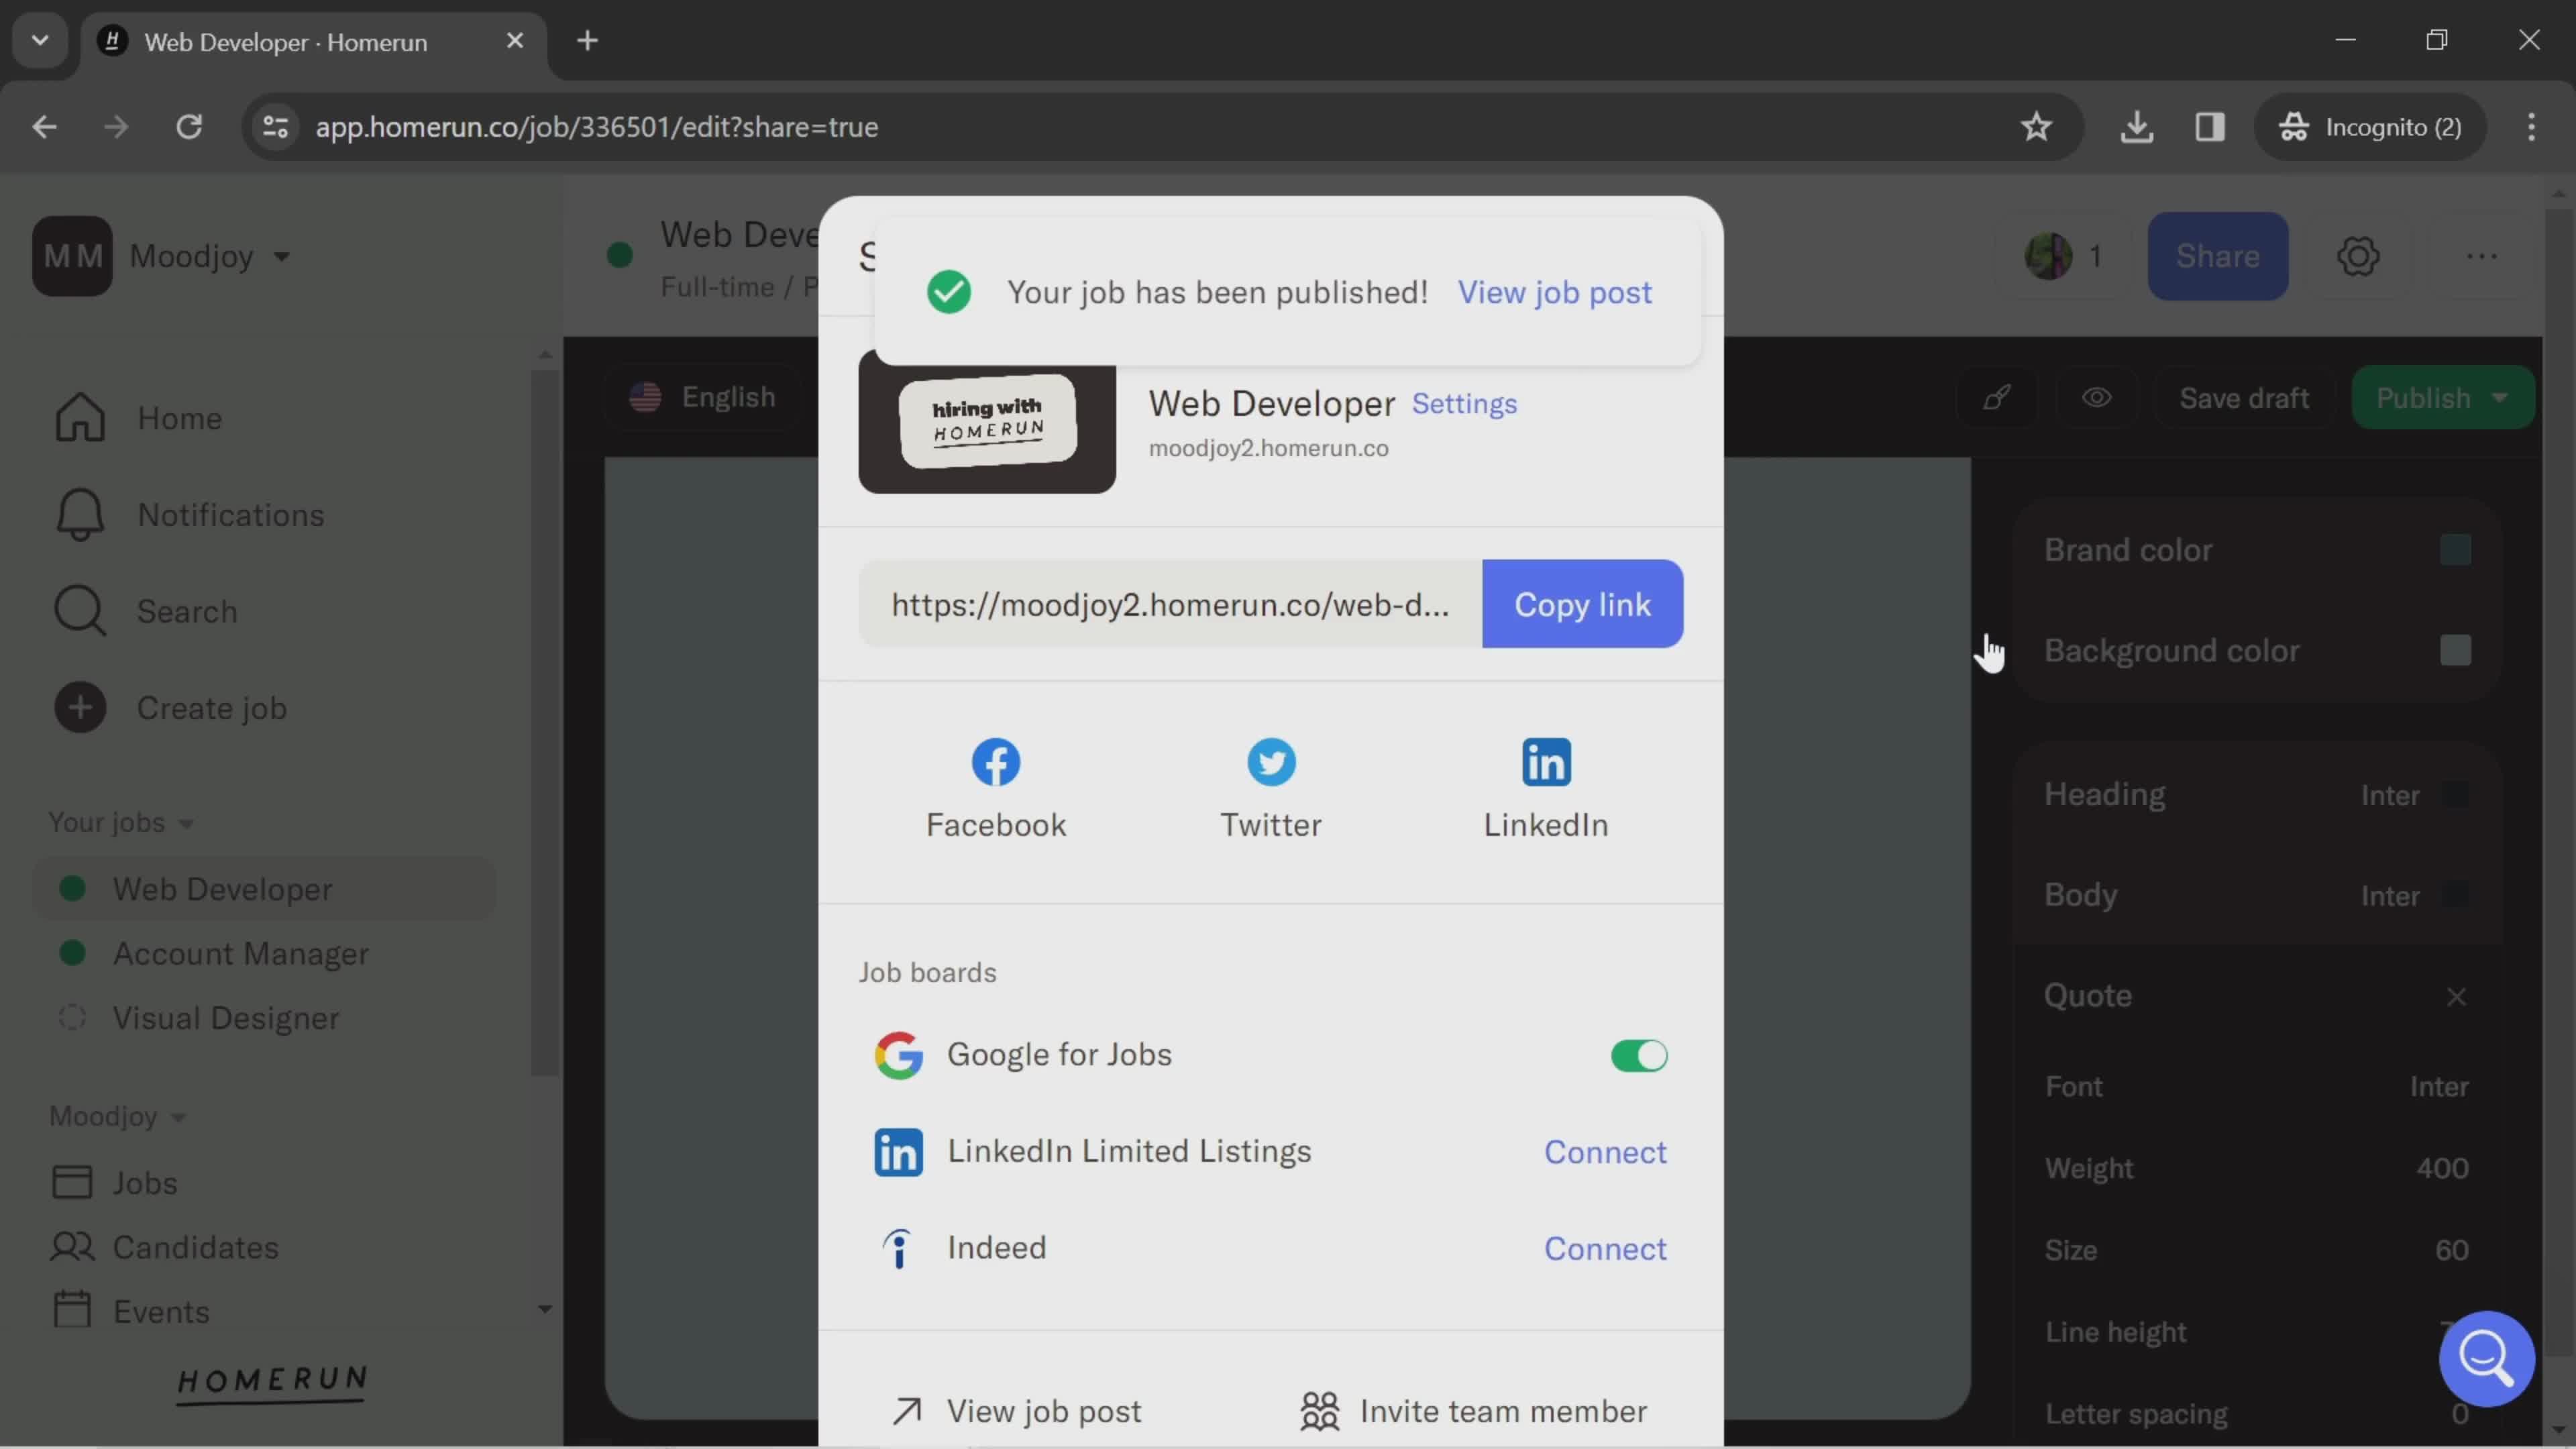The height and width of the screenshot is (1449, 2576).
Task: Open job settings gear icon
Action: coord(2358,256)
